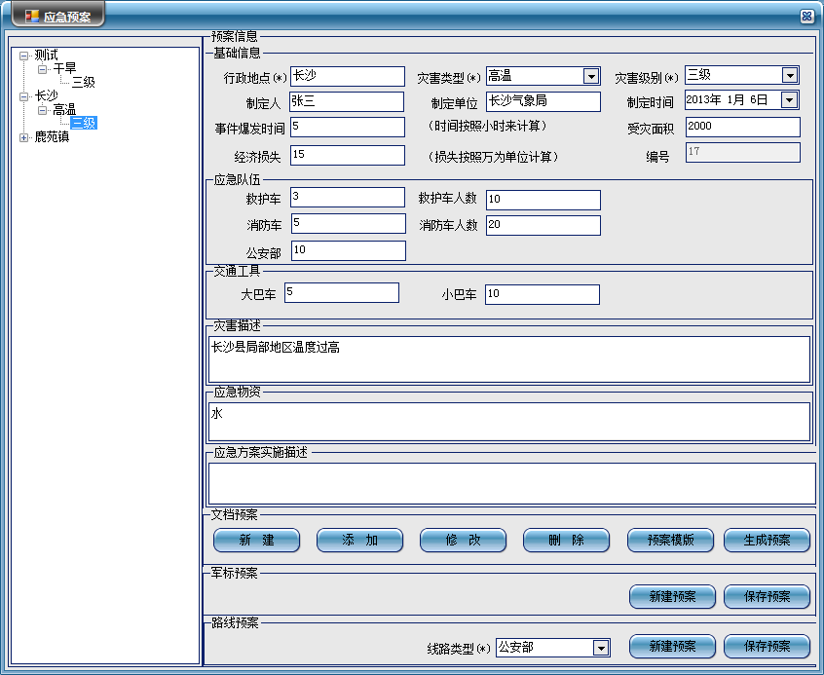Click 保存预案 in the 路线预案 section

tap(766, 646)
